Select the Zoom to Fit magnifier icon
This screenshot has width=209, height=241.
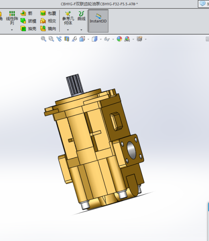43,39
